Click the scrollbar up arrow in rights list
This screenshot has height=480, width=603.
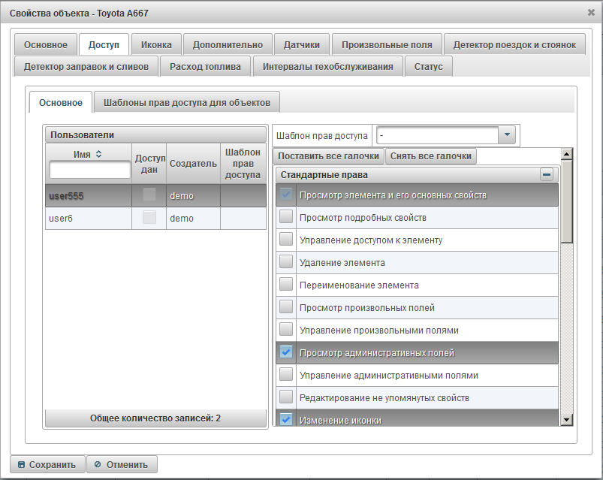pos(567,154)
